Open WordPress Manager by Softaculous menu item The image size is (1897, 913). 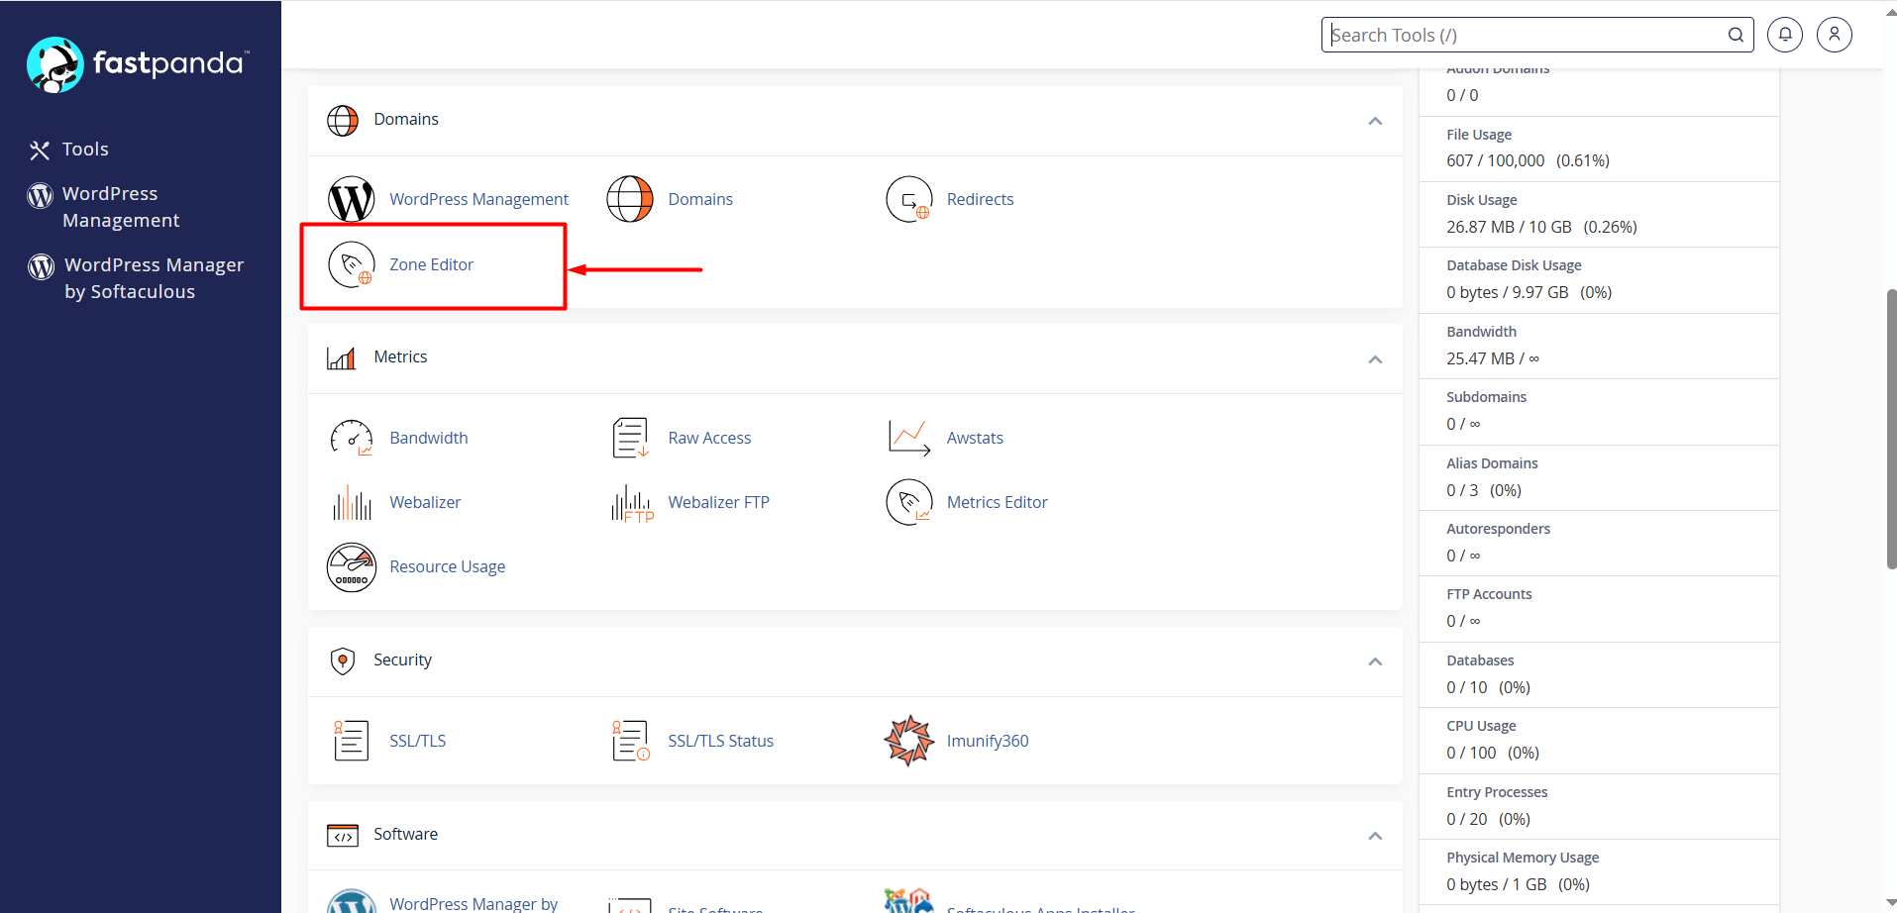(x=154, y=278)
